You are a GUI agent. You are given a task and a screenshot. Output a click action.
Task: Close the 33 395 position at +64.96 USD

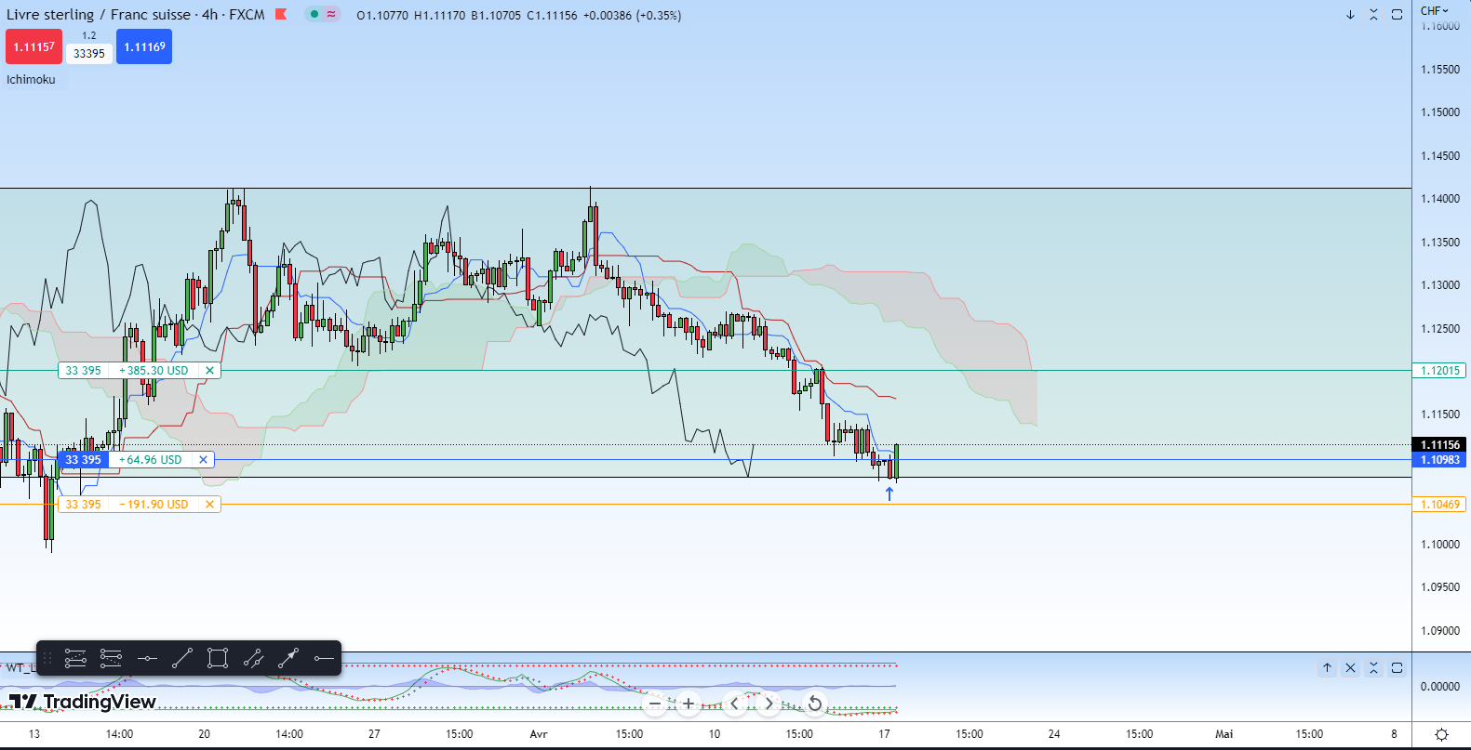(x=203, y=460)
